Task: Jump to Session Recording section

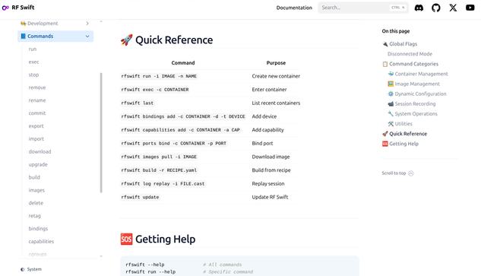Action: (x=412, y=103)
